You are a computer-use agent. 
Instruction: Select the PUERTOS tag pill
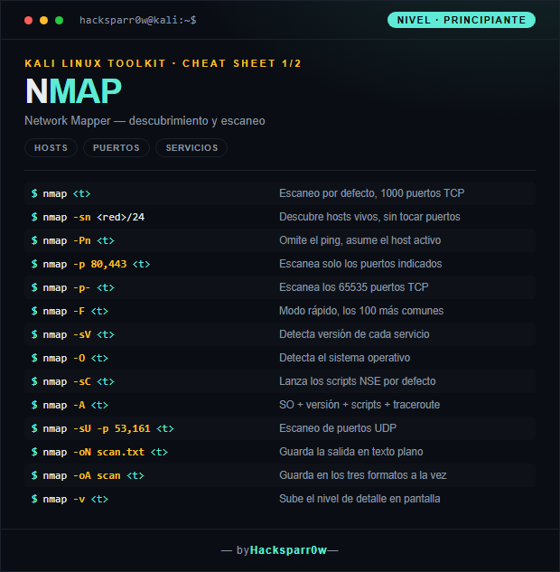(117, 147)
